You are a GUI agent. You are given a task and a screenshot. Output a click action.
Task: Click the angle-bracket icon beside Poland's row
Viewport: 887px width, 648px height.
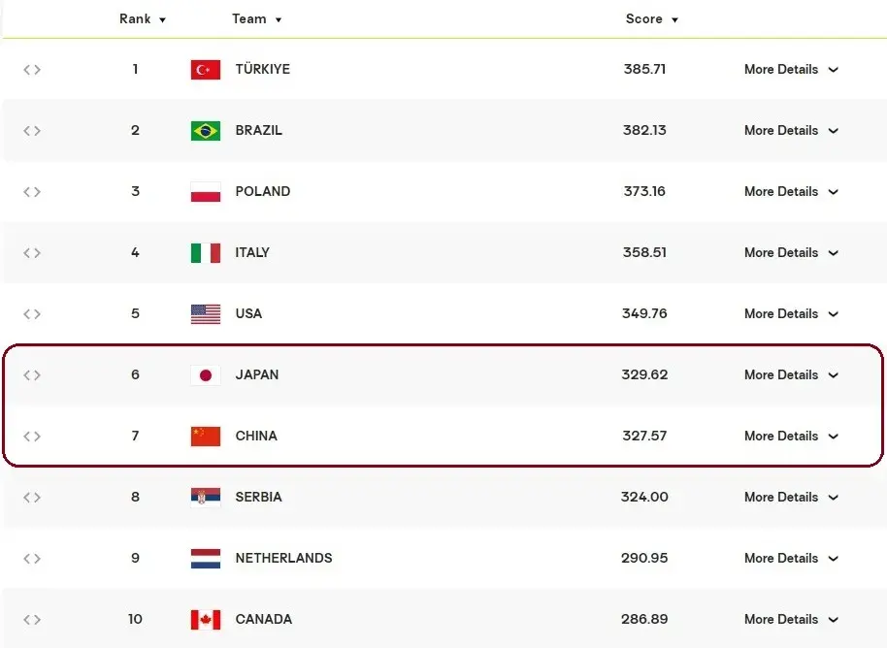tap(32, 192)
